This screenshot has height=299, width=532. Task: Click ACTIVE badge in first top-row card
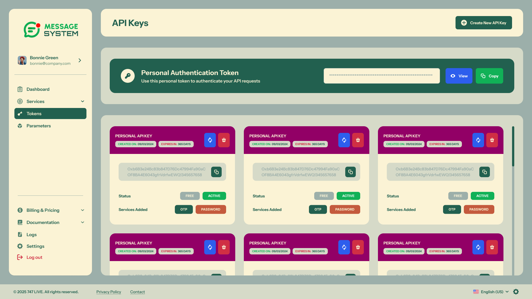coord(214,196)
